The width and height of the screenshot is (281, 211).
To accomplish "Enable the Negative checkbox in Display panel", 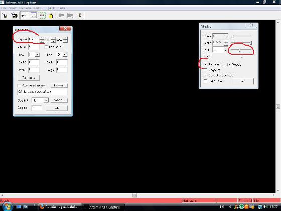I will pyautogui.click(x=205, y=70).
